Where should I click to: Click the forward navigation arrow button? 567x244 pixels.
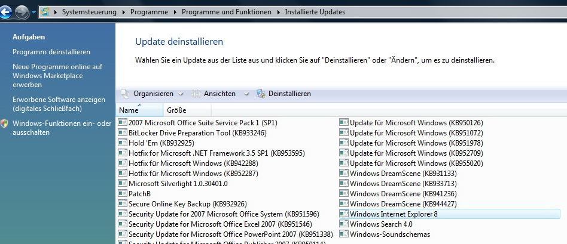pyautogui.click(x=23, y=12)
